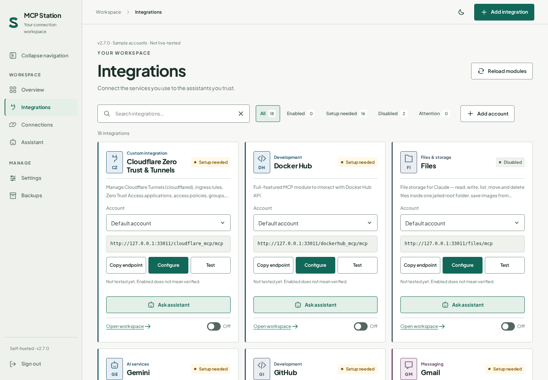The width and height of the screenshot is (548, 380).
Task: Filter by Enabled integrations
Action: [x=301, y=114]
